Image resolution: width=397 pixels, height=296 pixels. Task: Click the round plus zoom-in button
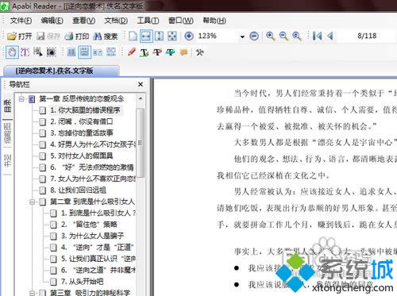pos(189,36)
